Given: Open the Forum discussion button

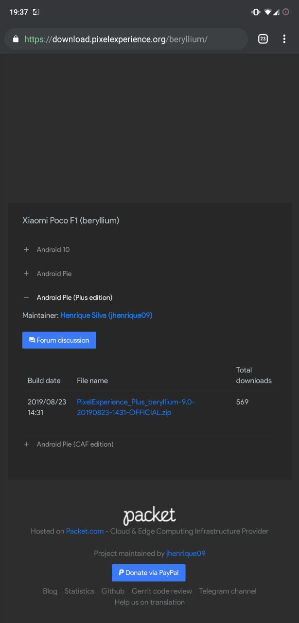Looking at the screenshot, I should (x=59, y=340).
